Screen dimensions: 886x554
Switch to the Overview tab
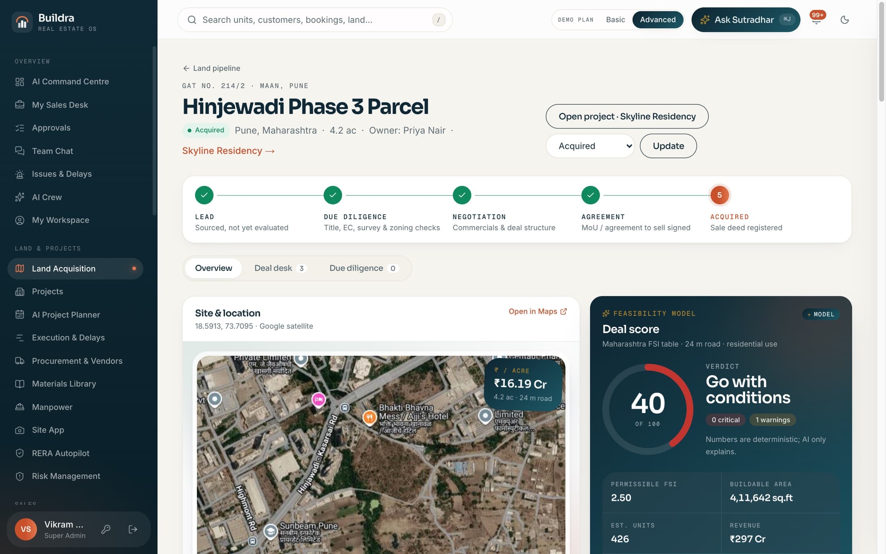click(213, 268)
